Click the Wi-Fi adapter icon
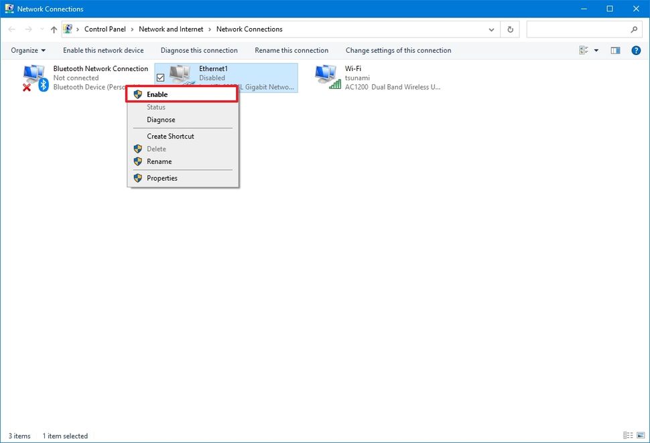 (x=326, y=75)
